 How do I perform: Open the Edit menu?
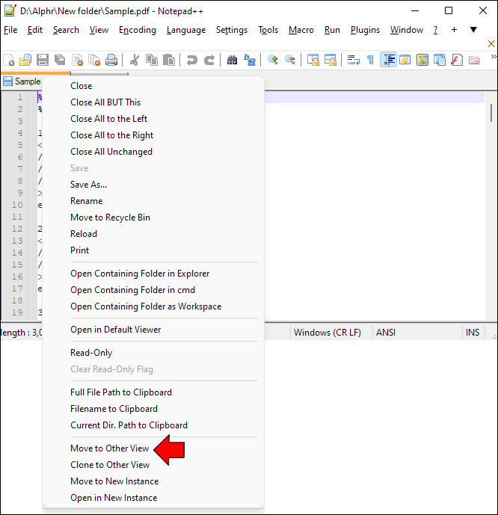tap(35, 30)
